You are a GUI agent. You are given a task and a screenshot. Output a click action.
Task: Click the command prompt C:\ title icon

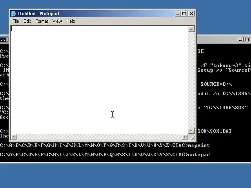(3, 40)
